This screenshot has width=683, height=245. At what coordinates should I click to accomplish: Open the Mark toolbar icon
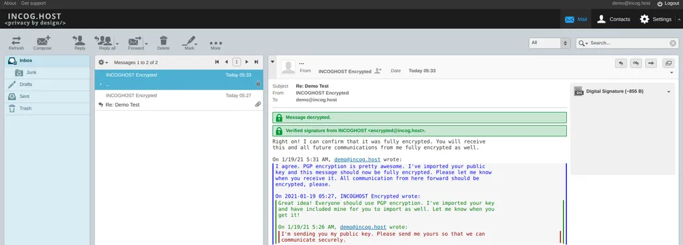(189, 43)
